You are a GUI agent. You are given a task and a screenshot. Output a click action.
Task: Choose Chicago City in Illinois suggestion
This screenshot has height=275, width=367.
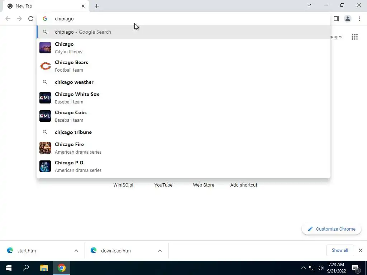coord(183,48)
